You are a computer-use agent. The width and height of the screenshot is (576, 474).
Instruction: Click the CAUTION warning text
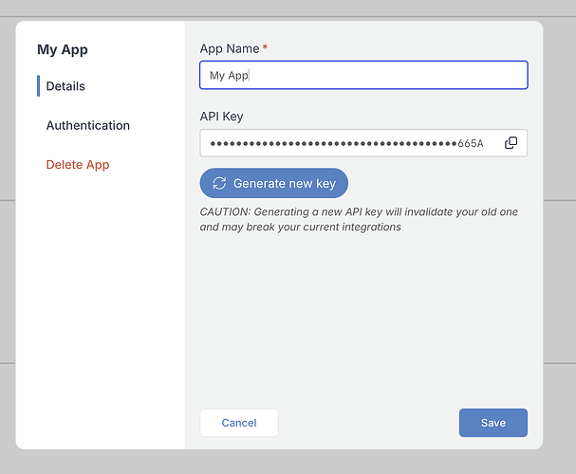click(x=359, y=219)
